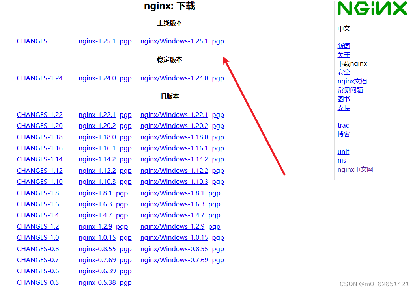
Task: Download nginx-1.16.1
Action: [97, 148]
